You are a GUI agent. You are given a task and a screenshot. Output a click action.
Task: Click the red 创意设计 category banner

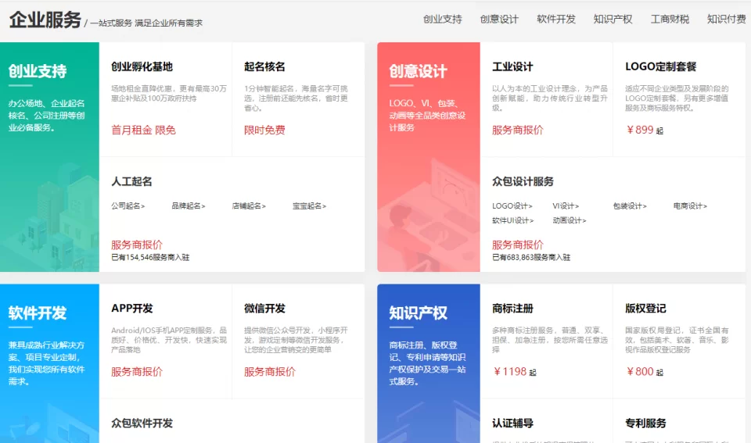428,156
